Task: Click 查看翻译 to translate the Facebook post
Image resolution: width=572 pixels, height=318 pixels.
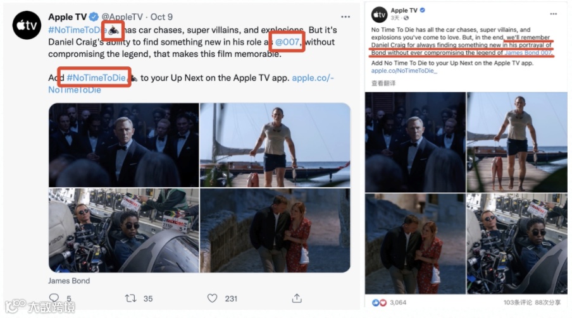Action: pyautogui.click(x=383, y=83)
